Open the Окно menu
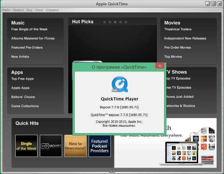The height and width of the screenshot is (174, 224). (39, 10)
